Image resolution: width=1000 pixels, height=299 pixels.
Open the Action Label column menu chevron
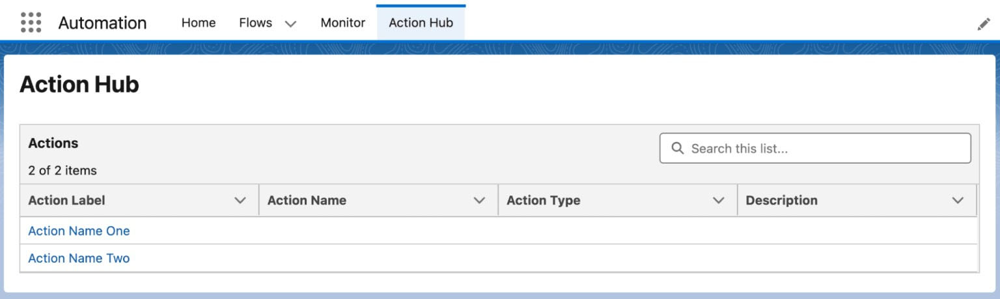coord(240,201)
